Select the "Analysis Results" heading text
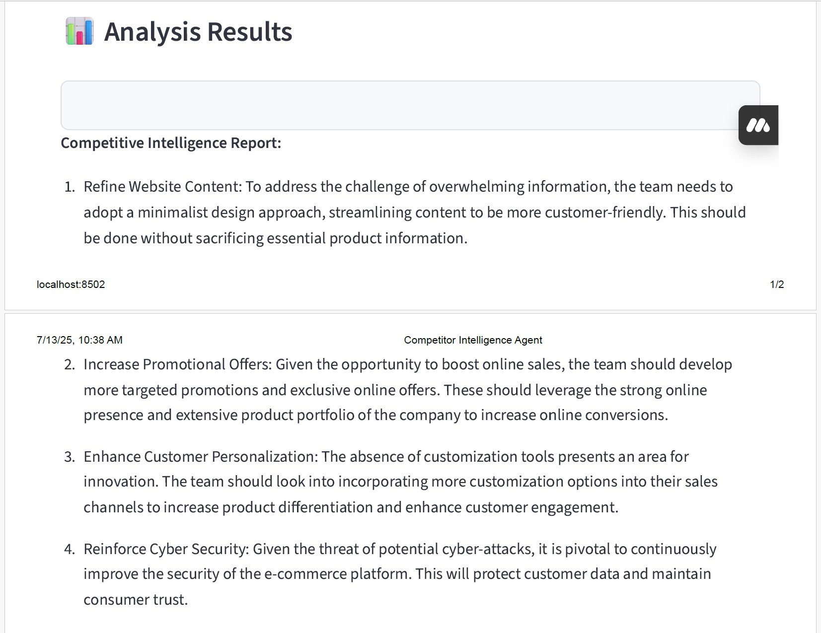 198,32
